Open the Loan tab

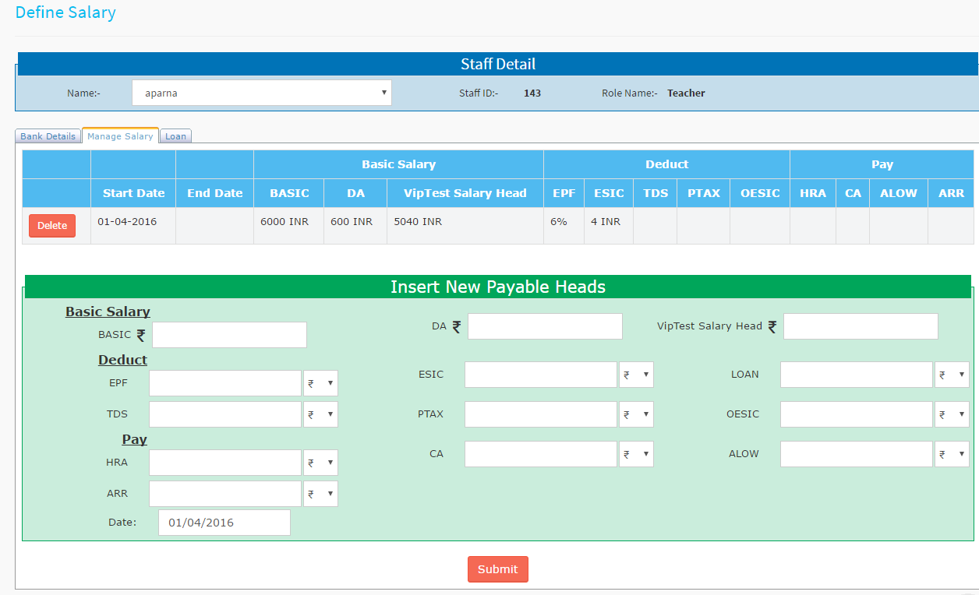pyautogui.click(x=175, y=136)
